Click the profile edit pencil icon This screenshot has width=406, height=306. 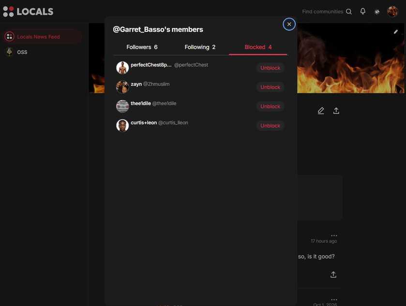click(x=321, y=111)
